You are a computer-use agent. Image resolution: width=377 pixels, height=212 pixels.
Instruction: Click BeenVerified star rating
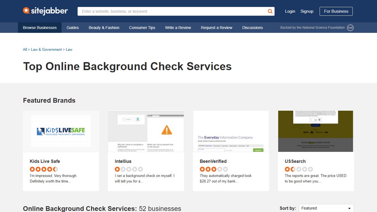pyautogui.click(x=214, y=169)
